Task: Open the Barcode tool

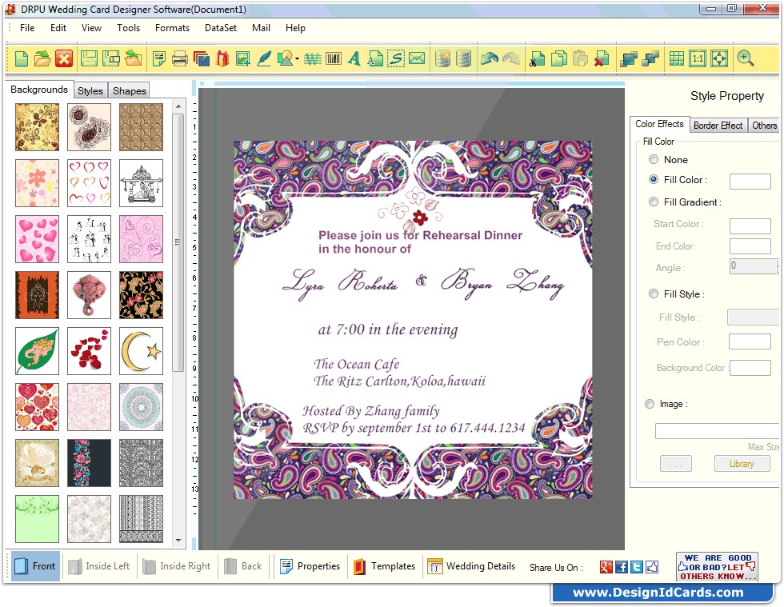Action: pyautogui.click(x=334, y=58)
